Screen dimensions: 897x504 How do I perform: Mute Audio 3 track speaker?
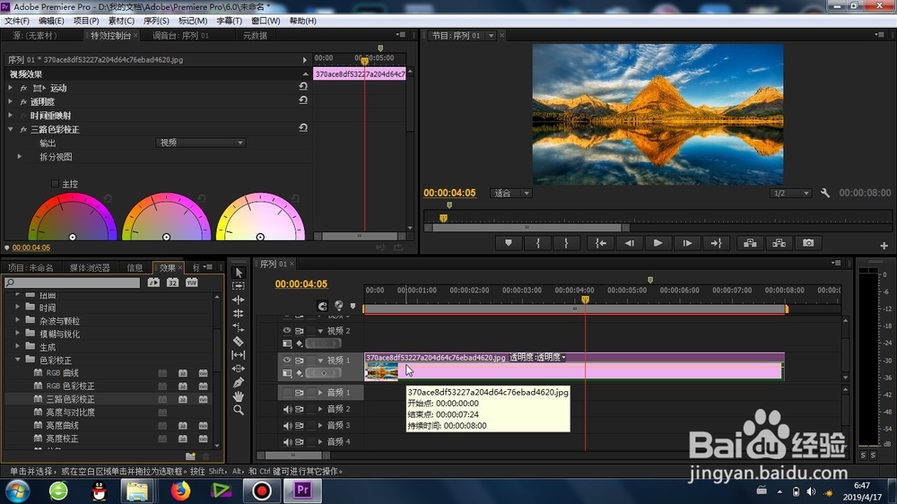coord(288,426)
